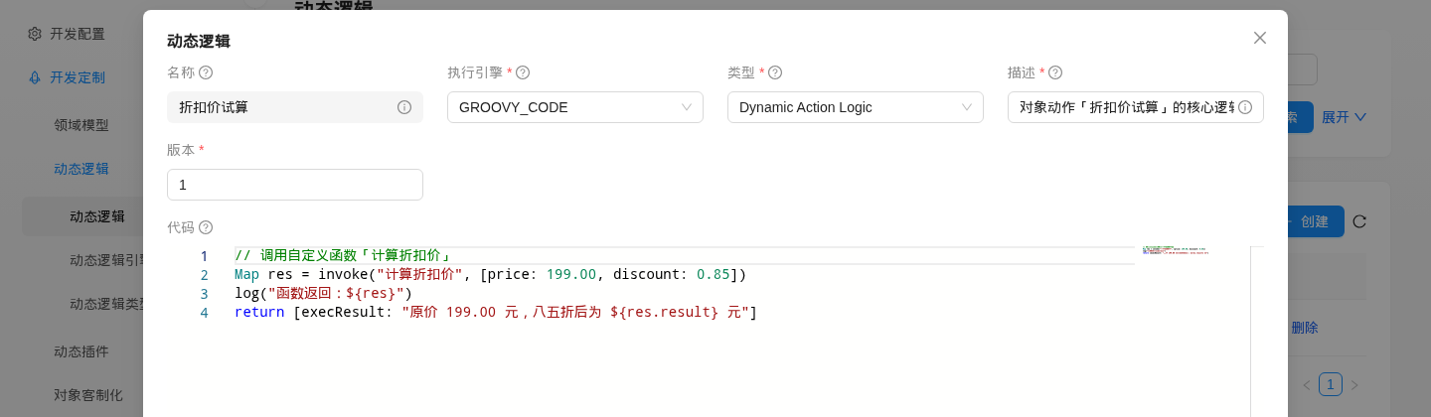The image size is (1431, 417).
Task: Select highlighted 动态逻辑 sub-item in sidebar
Action: (x=97, y=216)
